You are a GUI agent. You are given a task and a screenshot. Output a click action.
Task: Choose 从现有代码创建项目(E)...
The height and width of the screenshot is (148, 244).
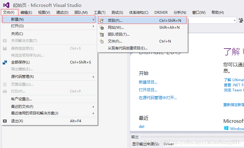142,48
